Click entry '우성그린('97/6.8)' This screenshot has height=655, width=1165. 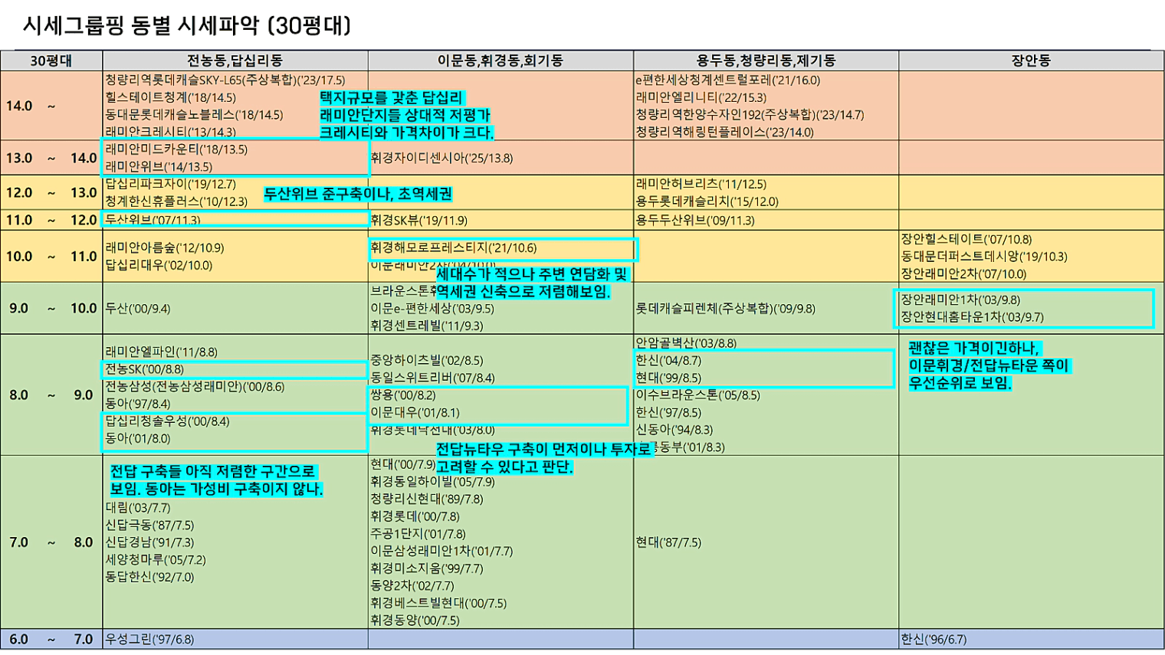(149, 639)
